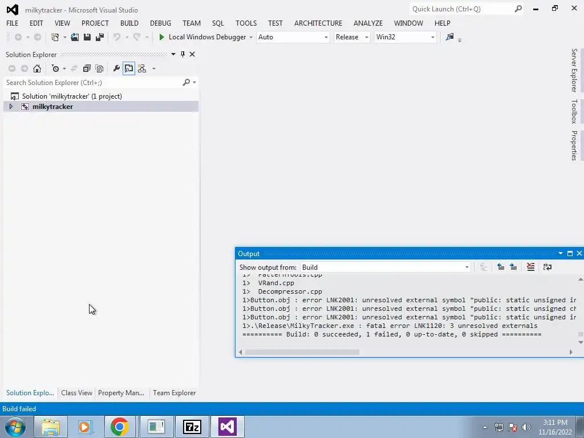The width and height of the screenshot is (584, 438).
Task: Click the Clear All icon in Output
Action: click(x=531, y=267)
